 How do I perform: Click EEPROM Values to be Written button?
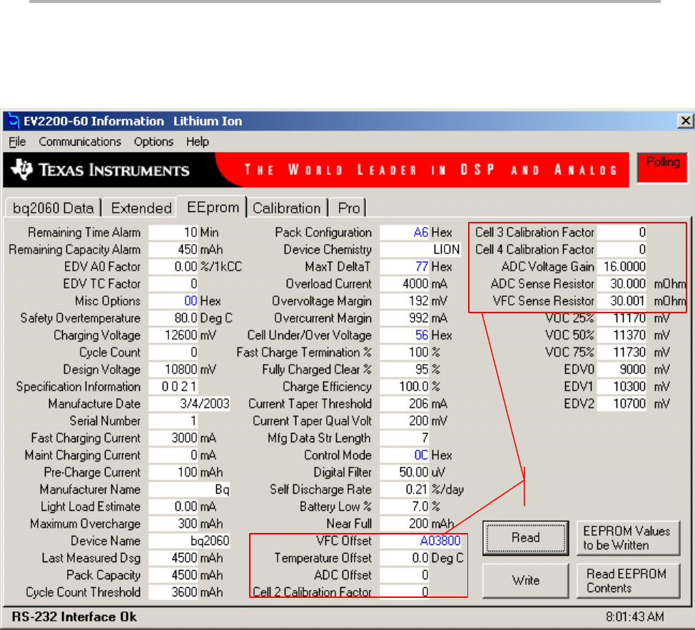(627, 538)
